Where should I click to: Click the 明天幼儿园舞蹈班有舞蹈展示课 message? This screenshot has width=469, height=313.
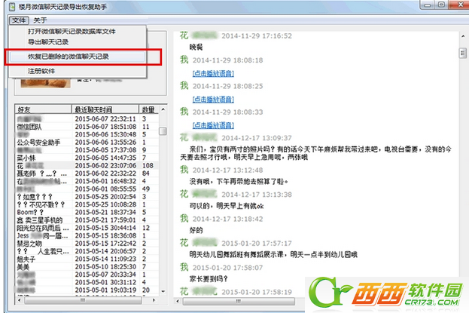273,255
